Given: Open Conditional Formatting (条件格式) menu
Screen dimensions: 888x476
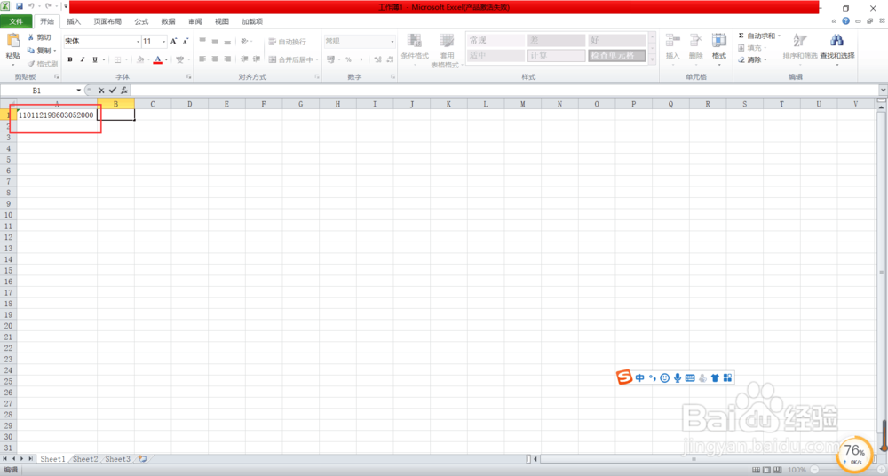Looking at the screenshot, I should click(x=415, y=50).
